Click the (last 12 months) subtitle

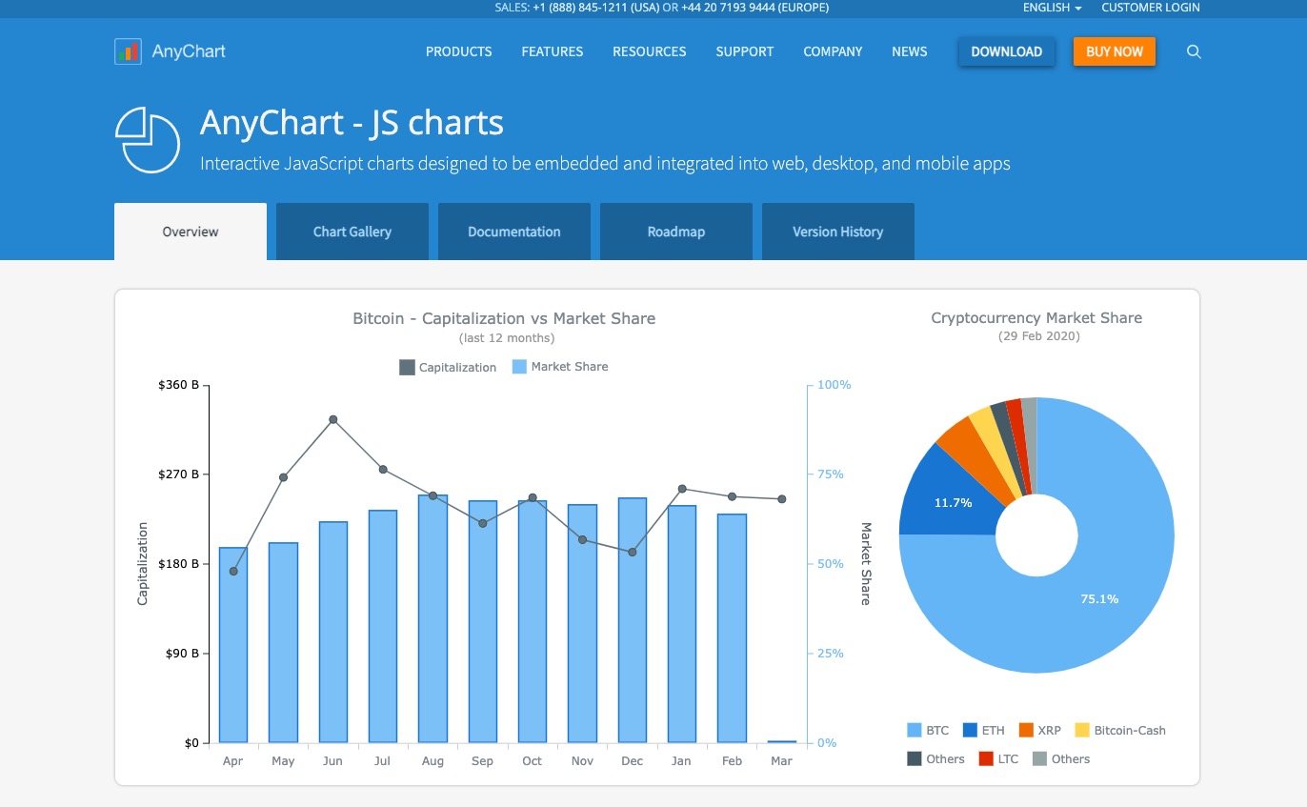coord(507,338)
